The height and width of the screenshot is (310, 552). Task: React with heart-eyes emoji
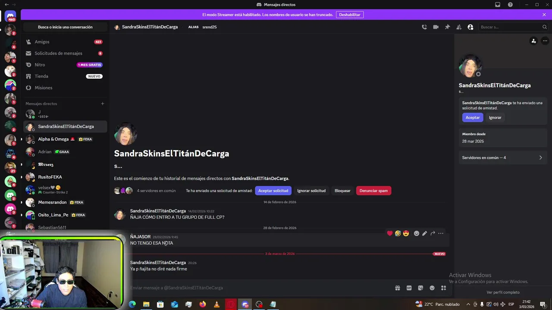(406, 233)
